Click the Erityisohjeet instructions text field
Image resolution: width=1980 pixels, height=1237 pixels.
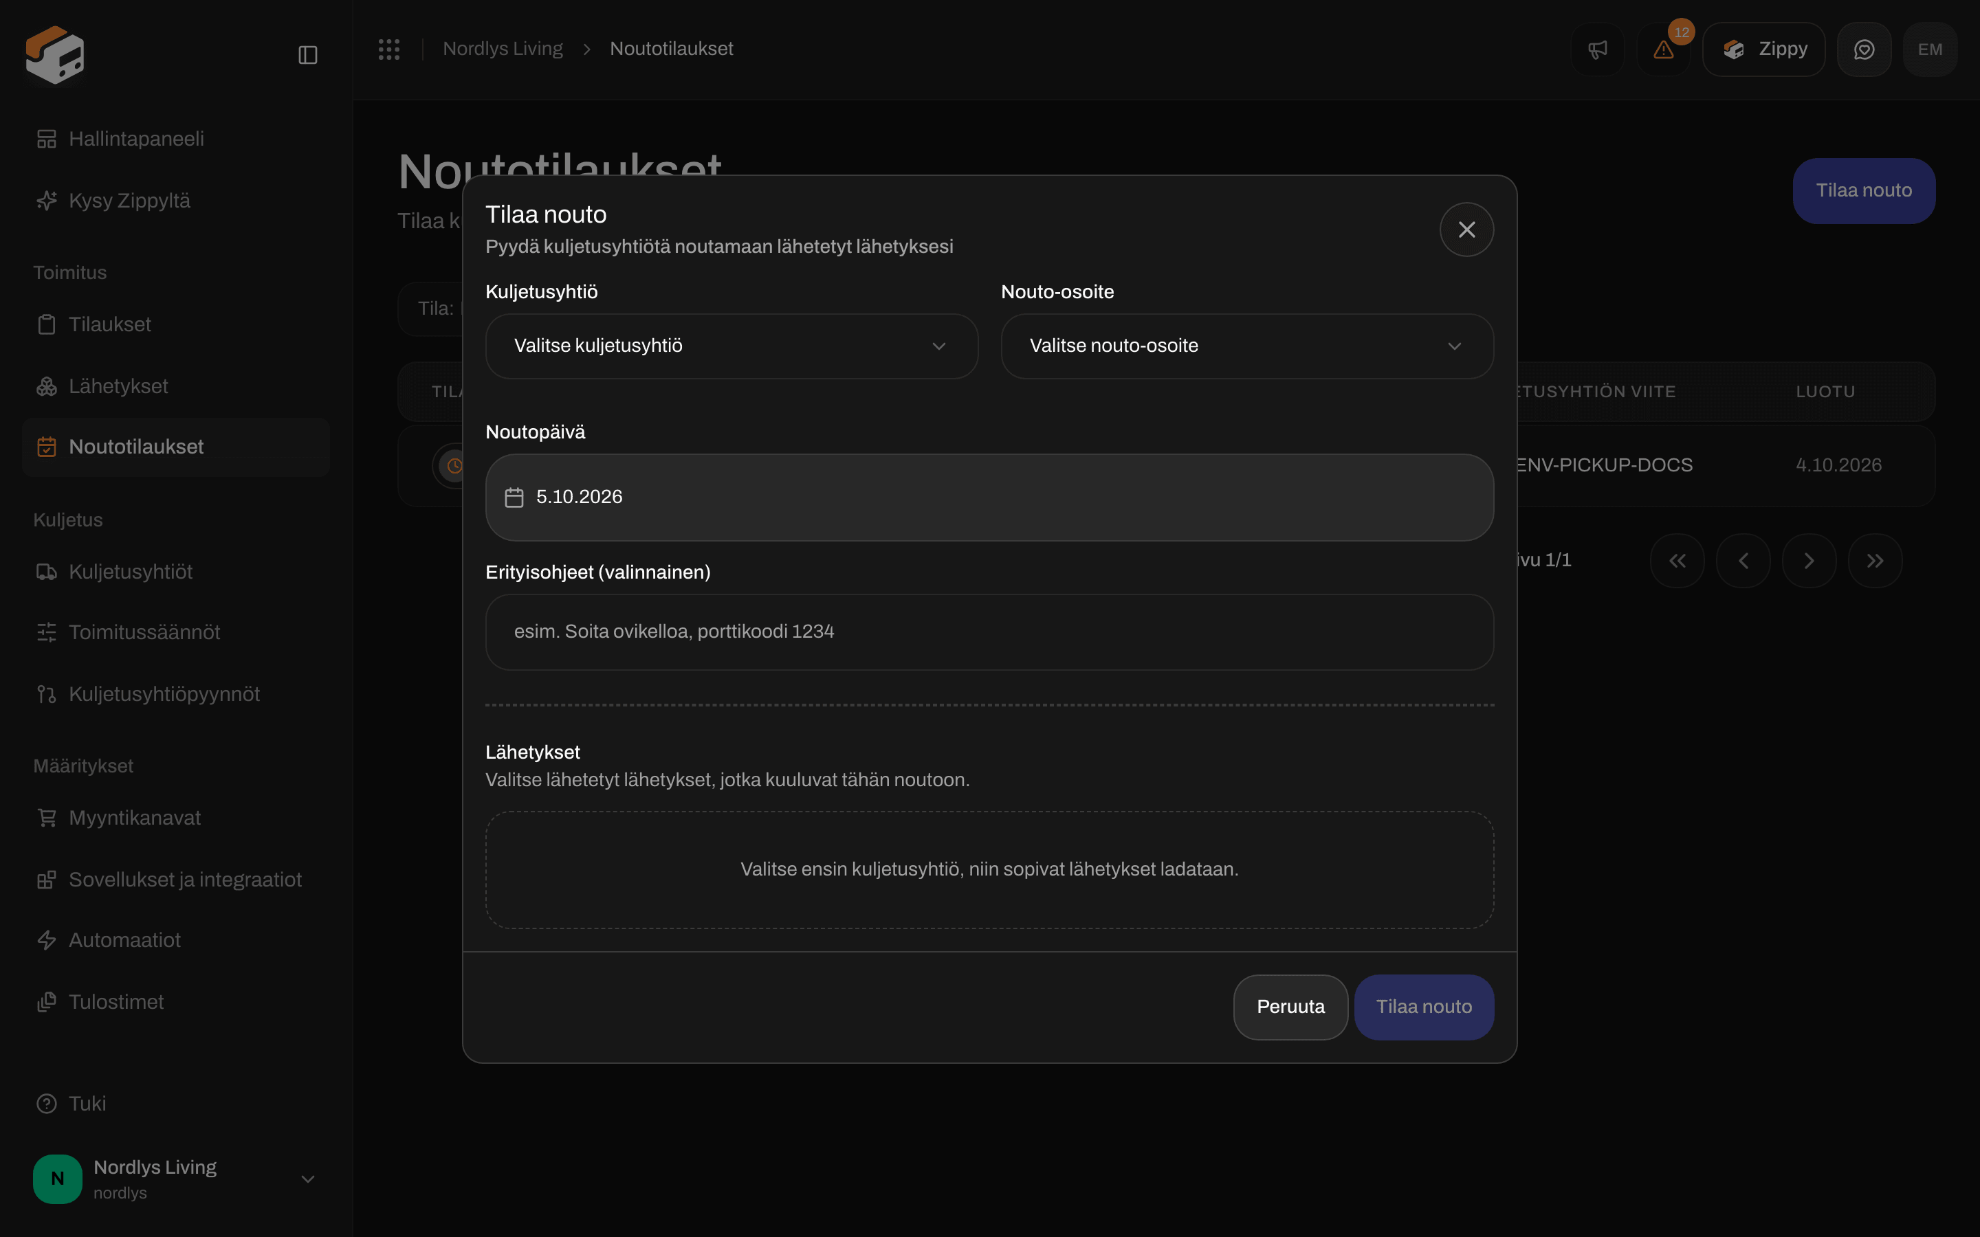(x=989, y=632)
